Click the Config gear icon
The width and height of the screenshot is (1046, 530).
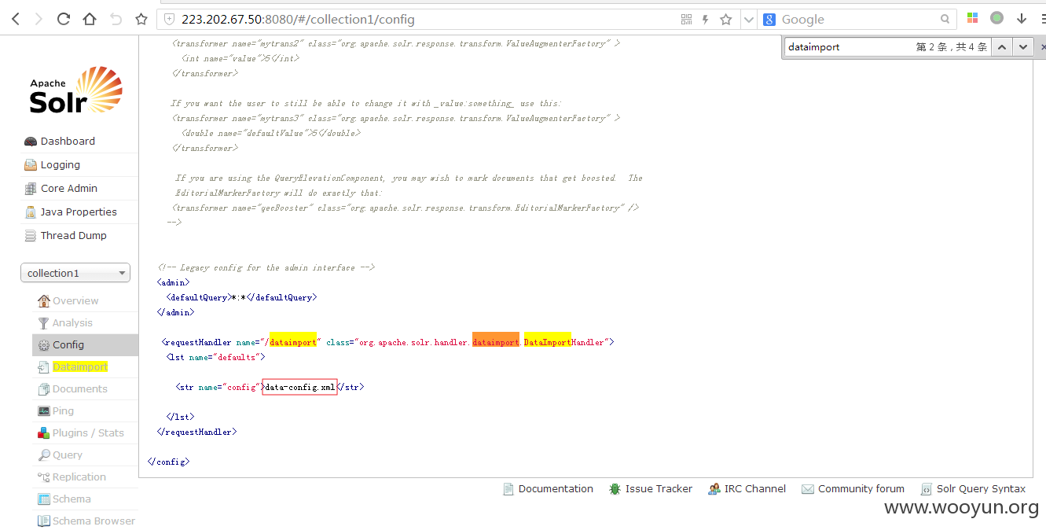point(44,345)
